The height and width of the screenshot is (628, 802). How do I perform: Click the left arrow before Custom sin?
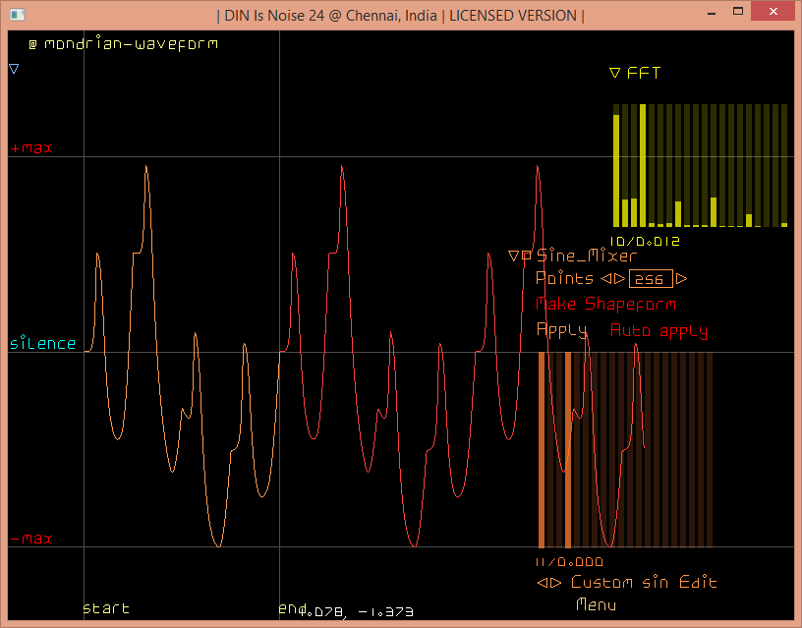[542, 583]
